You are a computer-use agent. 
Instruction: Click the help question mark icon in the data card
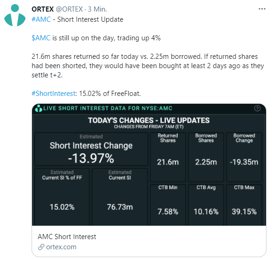pos(257,108)
